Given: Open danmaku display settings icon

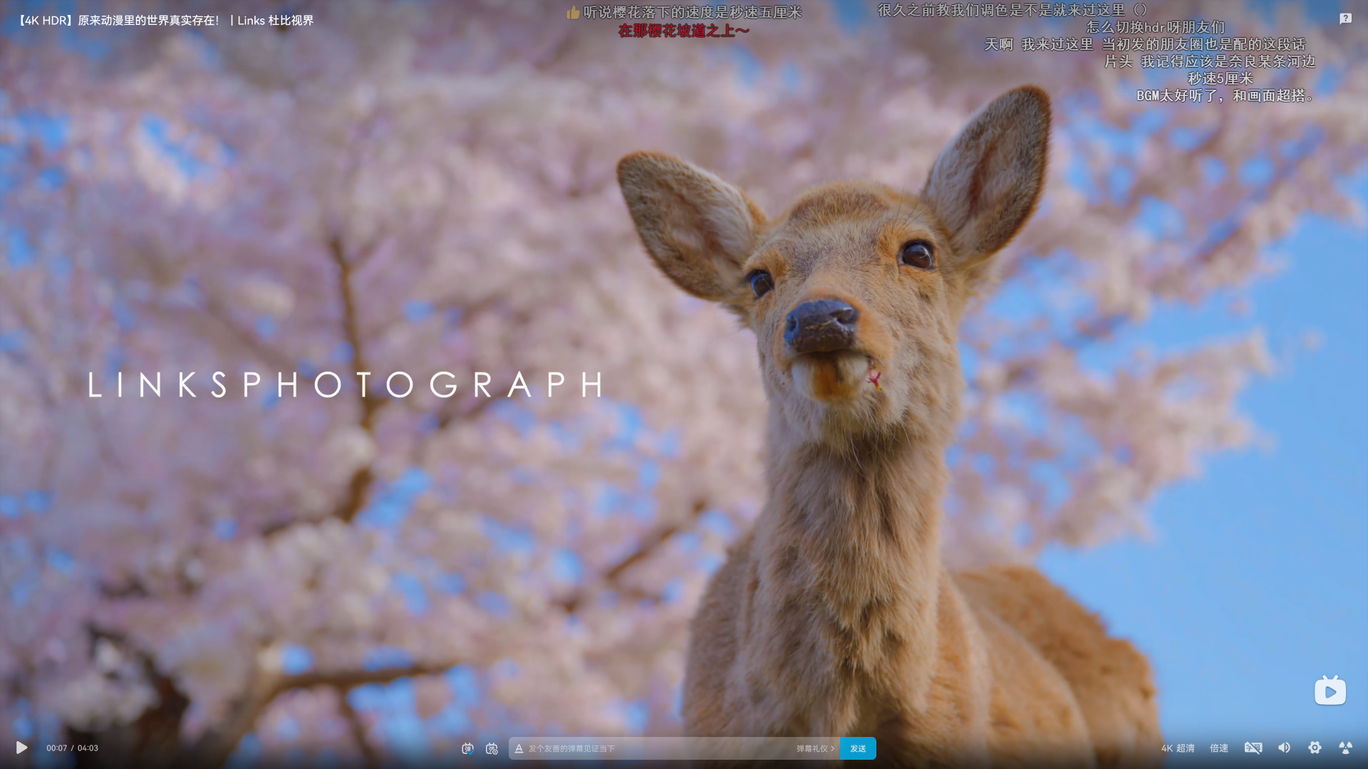Looking at the screenshot, I should pos(492,748).
